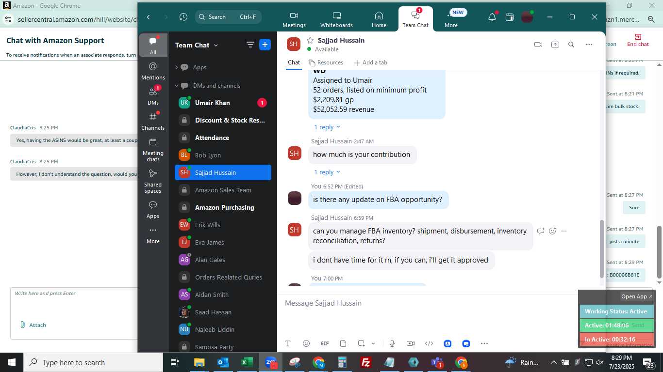Open text formatting options in message composer
Image resolution: width=663 pixels, height=372 pixels.
click(288, 343)
